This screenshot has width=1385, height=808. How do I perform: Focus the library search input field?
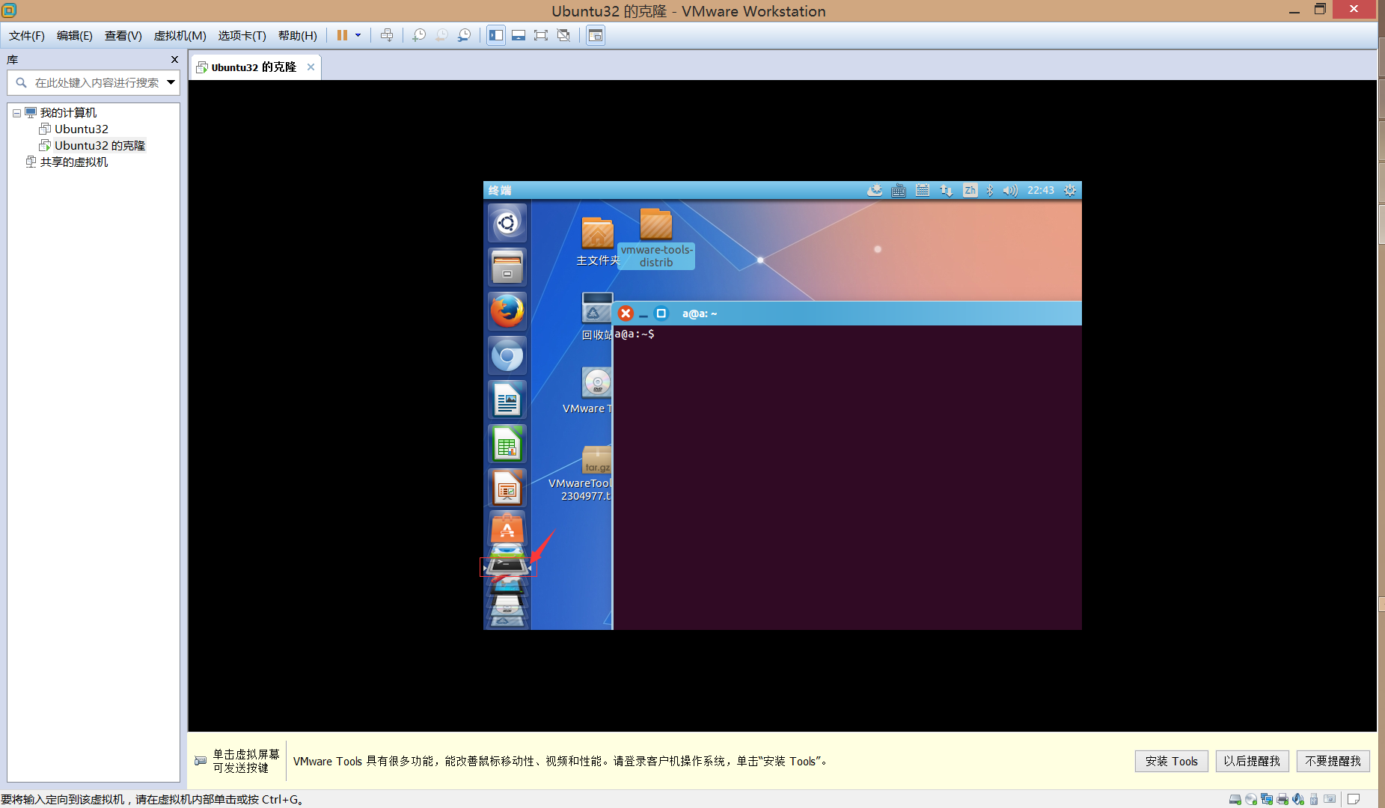coord(97,83)
